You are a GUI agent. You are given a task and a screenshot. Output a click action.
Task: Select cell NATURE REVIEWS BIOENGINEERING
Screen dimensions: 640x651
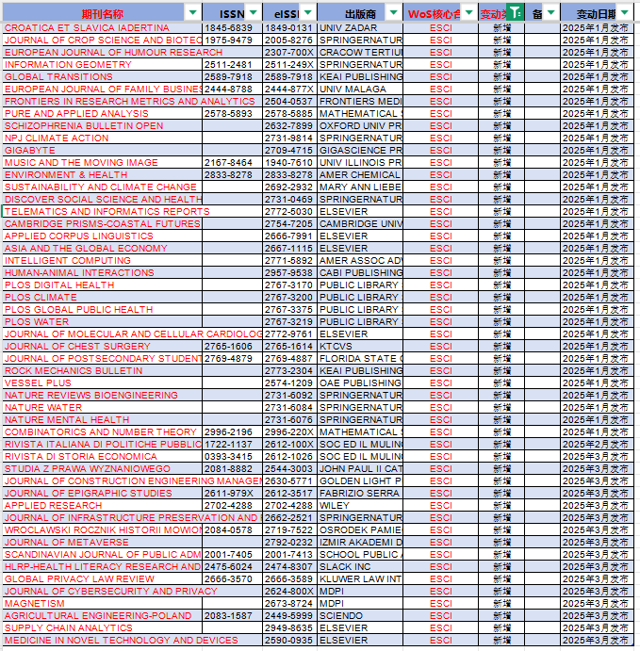(102, 396)
